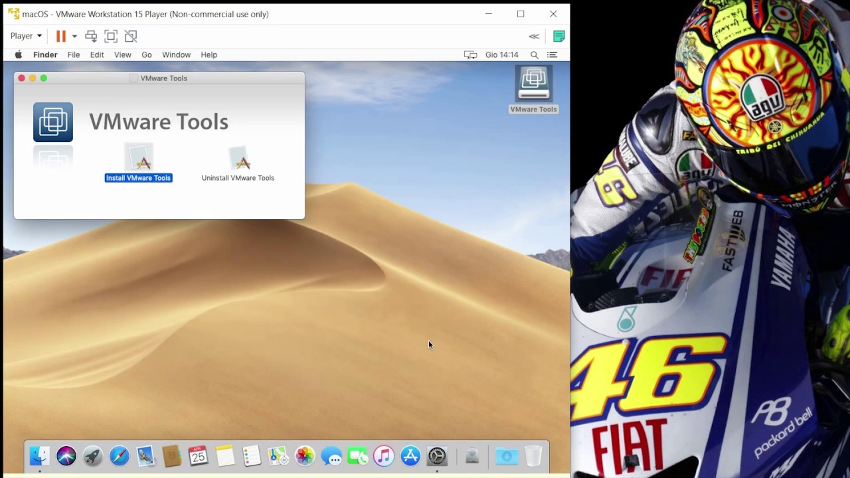Select Uninstall VMware Tools package
The height and width of the screenshot is (478, 850).
coord(238,163)
